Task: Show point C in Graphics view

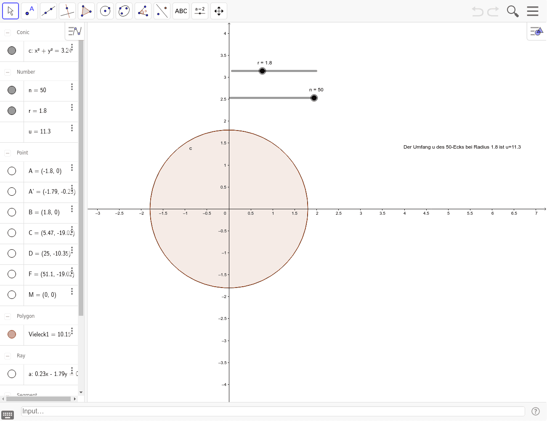Action: point(12,233)
